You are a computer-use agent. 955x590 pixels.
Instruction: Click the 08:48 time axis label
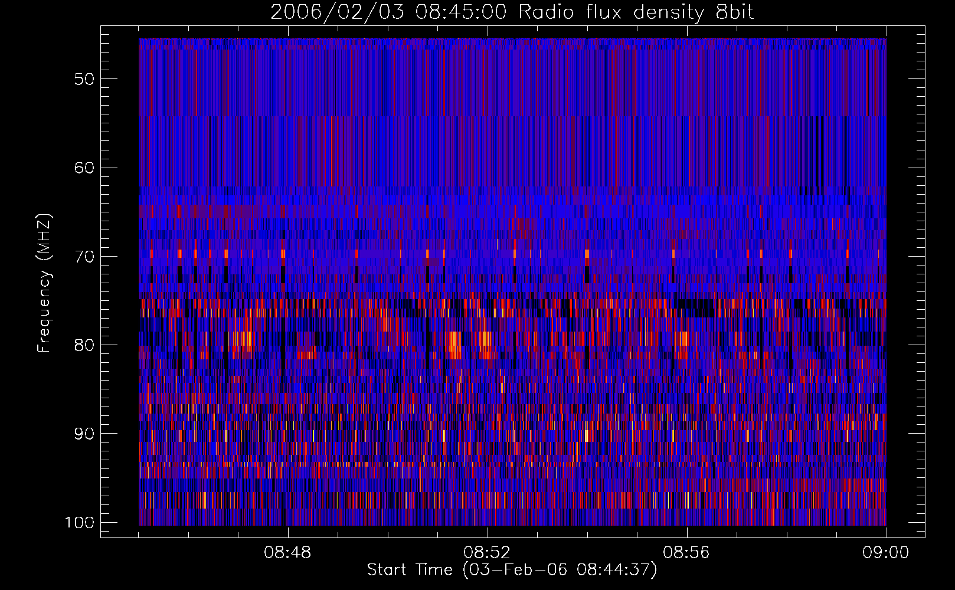(x=288, y=553)
